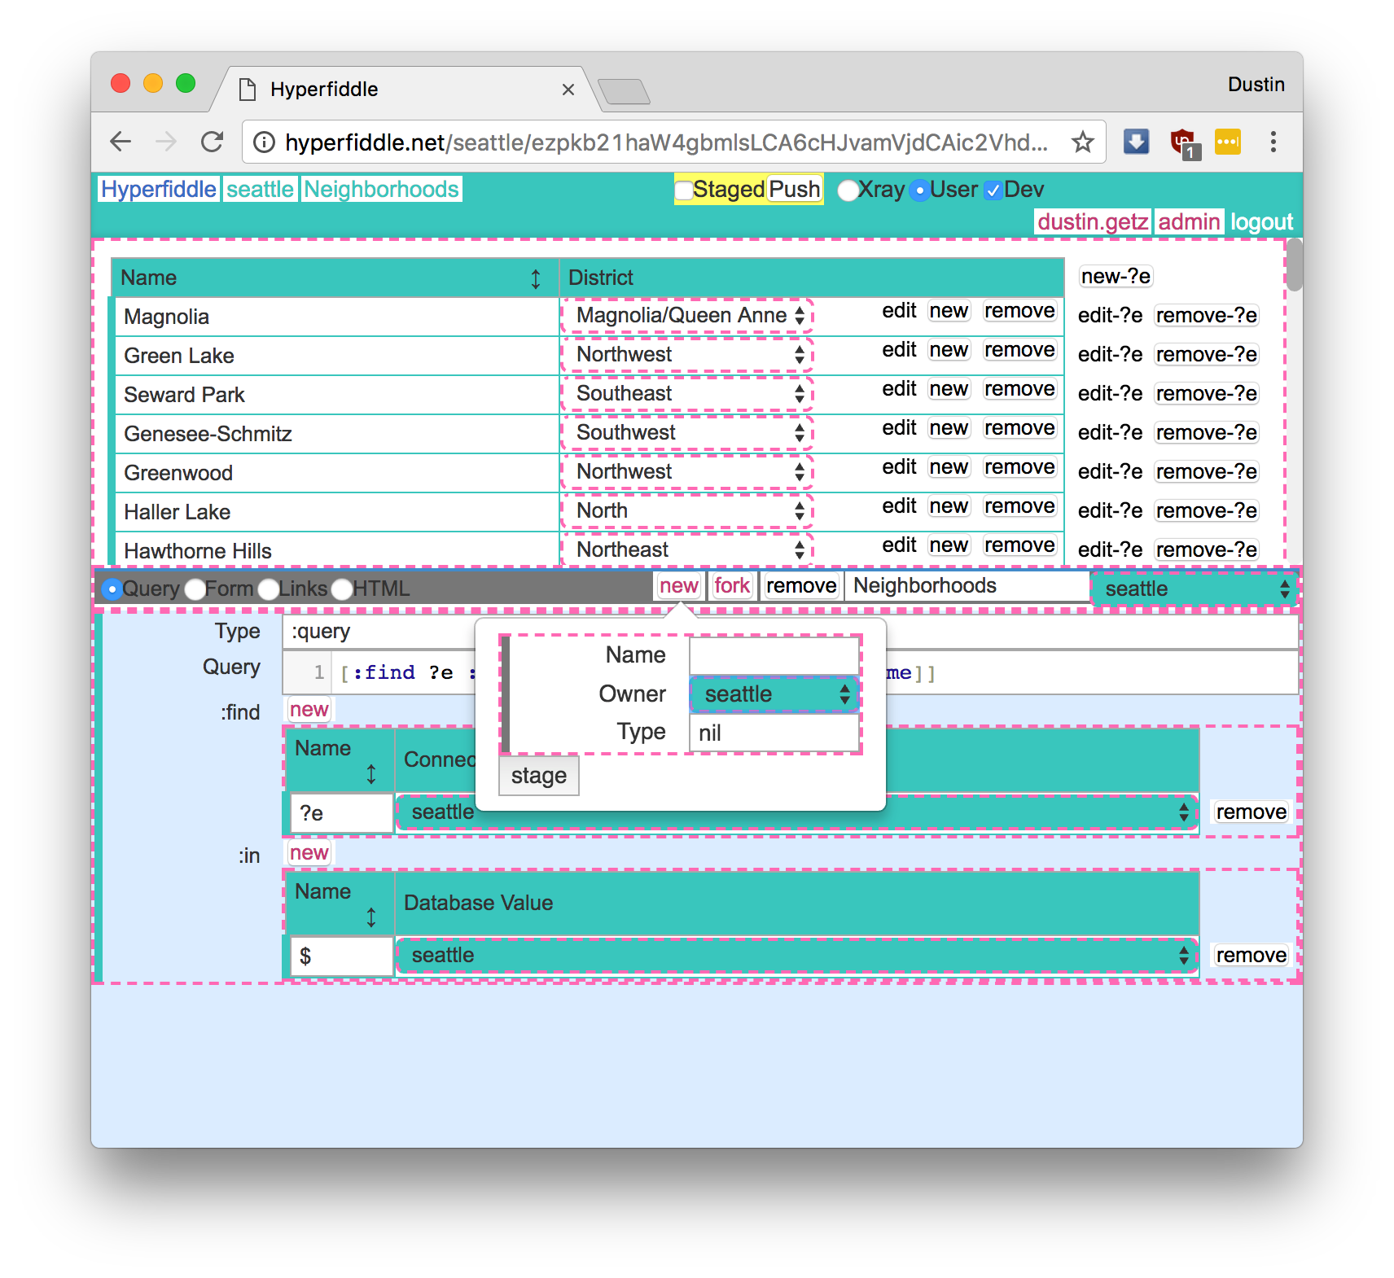Click remove-?e for the Greenwood row

tap(1207, 471)
